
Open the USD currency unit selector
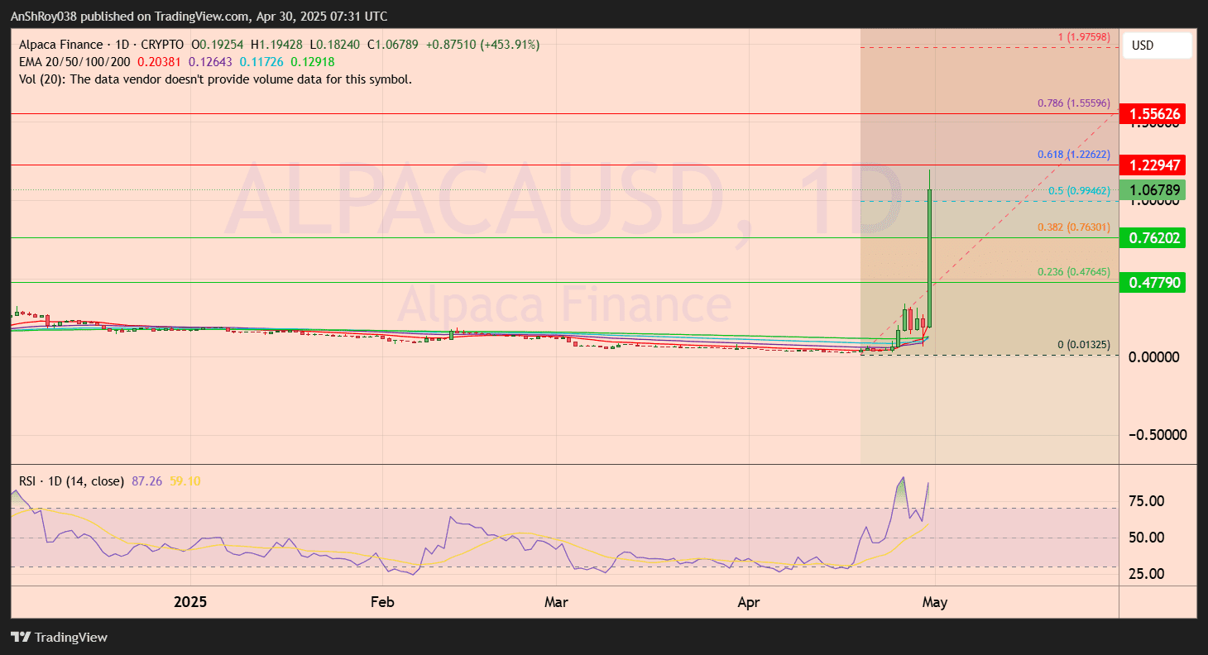point(1156,45)
